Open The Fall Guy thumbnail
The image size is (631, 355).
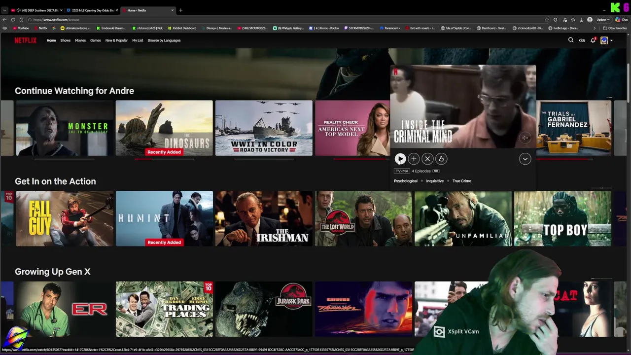[x=65, y=218]
